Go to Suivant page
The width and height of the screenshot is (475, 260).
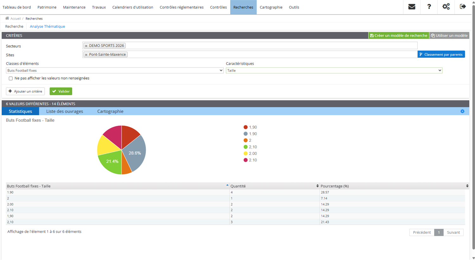453,232
